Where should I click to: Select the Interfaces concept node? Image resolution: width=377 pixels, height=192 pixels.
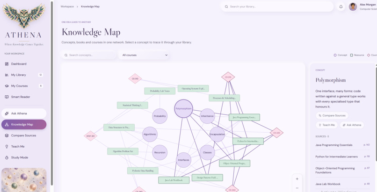coord(183,160)
